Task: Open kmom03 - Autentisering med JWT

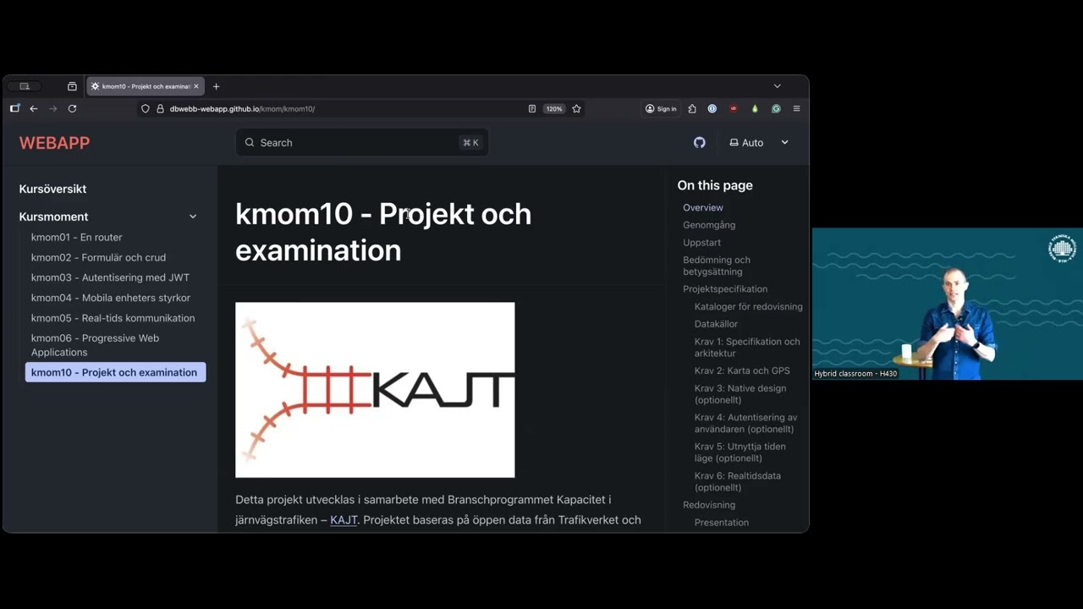Action: (x=110, y=277)
